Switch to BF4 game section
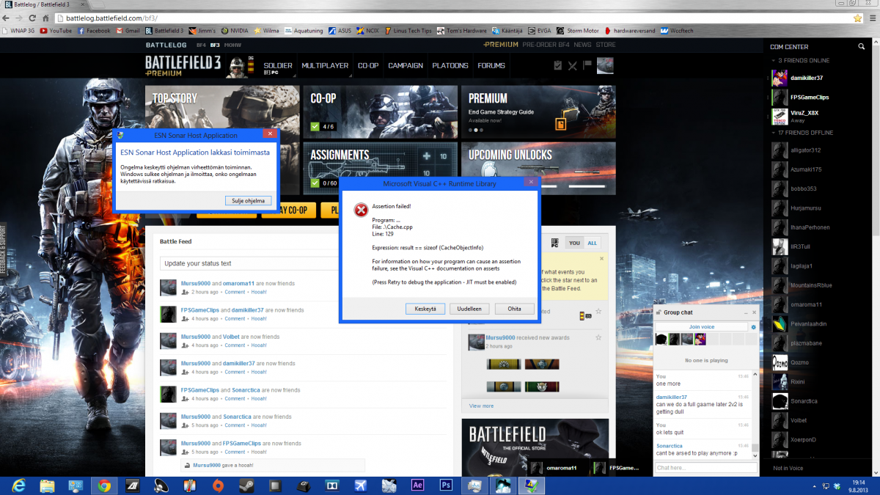Image resolution: width=880 pixels, height=495 pixels. coord(202,45)
